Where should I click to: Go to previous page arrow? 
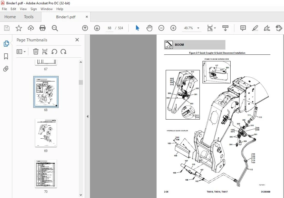85,28
